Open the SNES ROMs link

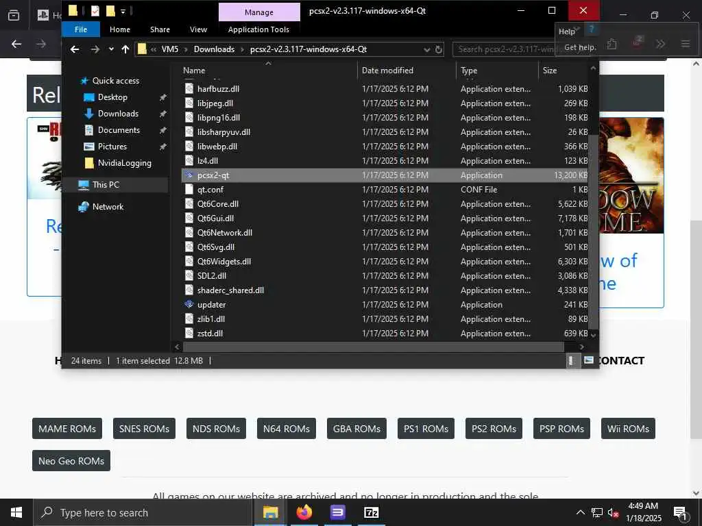(x=144, y=429)
